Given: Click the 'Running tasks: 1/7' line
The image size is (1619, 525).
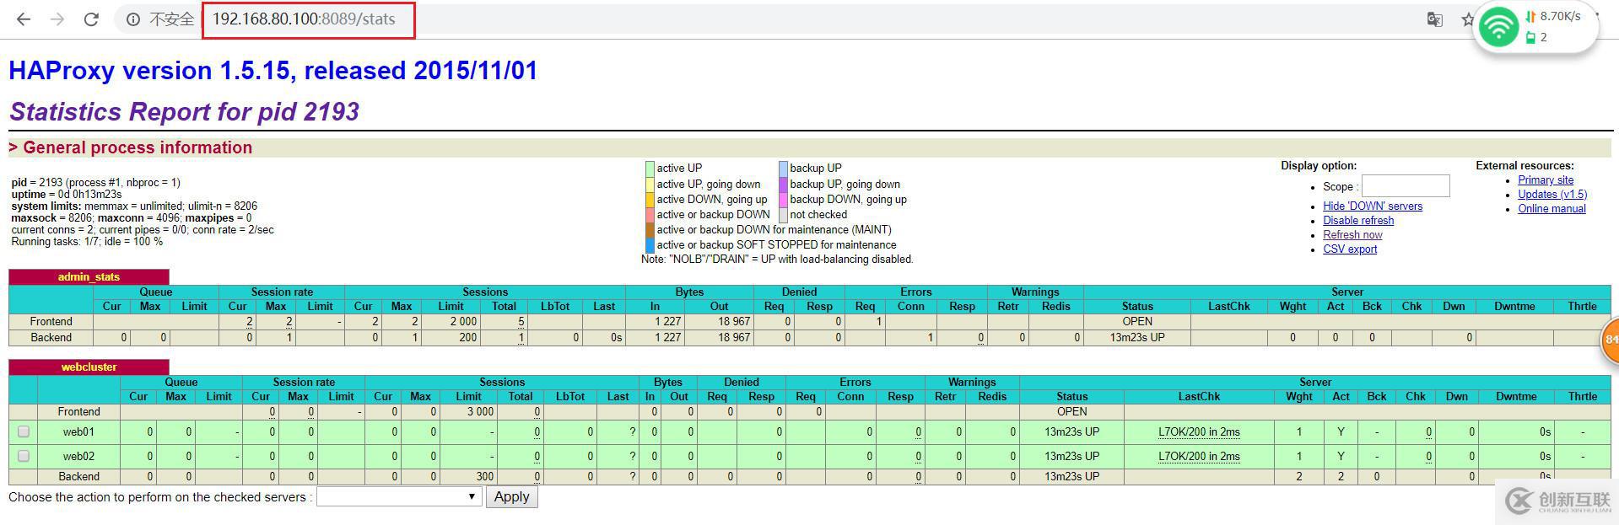Looking at the screenshot, I should tap(87, 242).
